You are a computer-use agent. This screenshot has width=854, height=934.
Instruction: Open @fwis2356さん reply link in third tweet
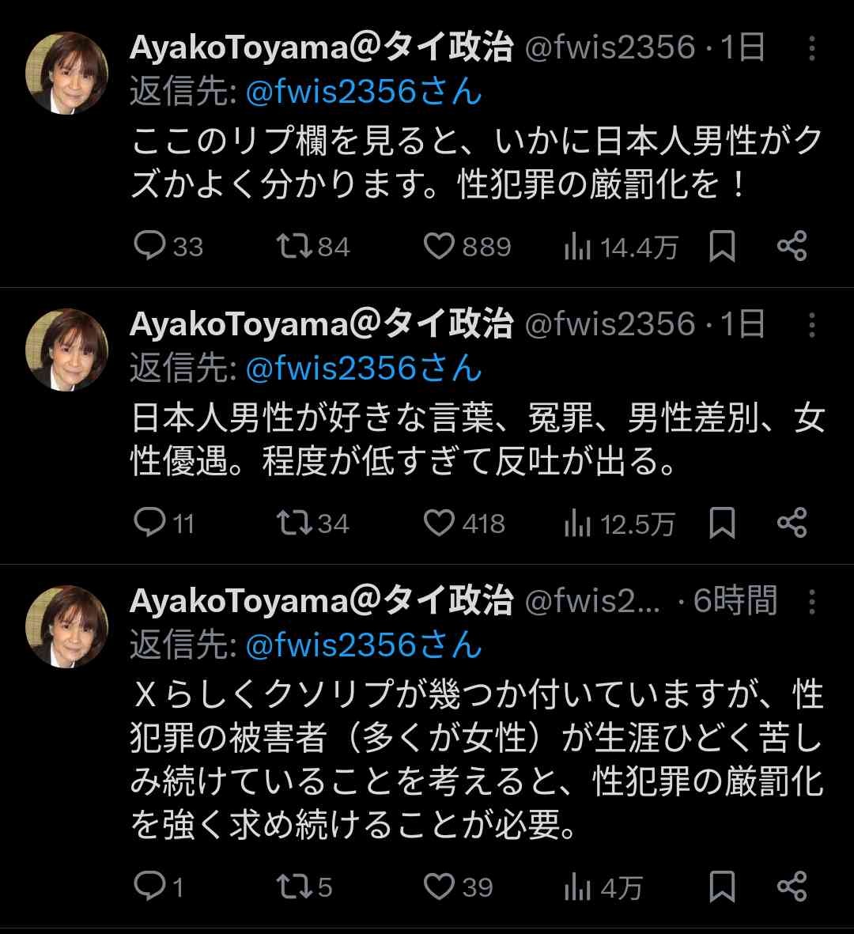point(364,645)
